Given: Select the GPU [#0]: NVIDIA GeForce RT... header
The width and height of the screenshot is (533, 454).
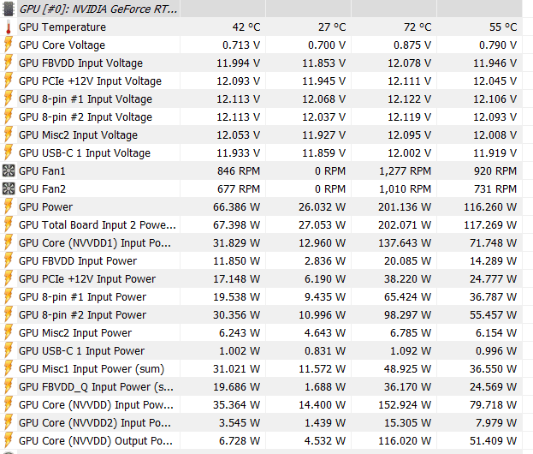Looking at the screenshot, I should [98, 9].
